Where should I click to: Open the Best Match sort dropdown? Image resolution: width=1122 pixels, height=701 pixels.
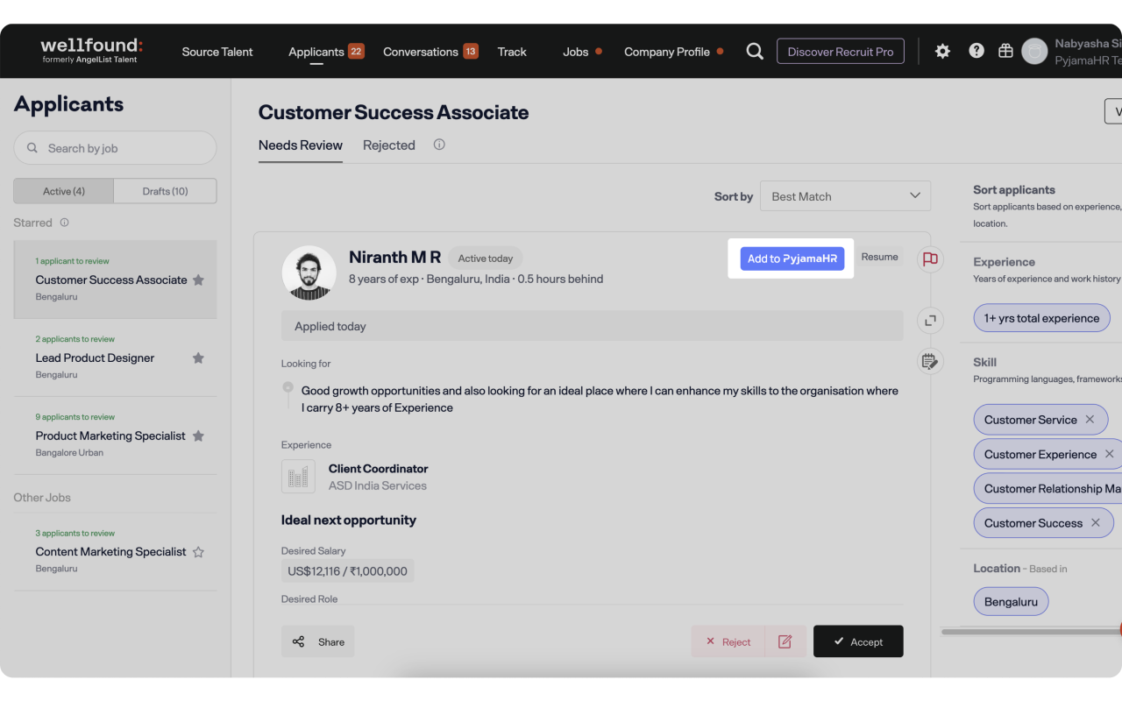(844, 195)
